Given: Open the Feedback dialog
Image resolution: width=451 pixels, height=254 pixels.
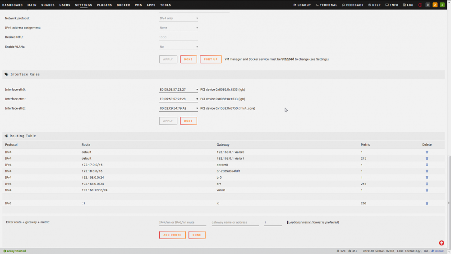Looking at the screenshot, I should (353, 5).
